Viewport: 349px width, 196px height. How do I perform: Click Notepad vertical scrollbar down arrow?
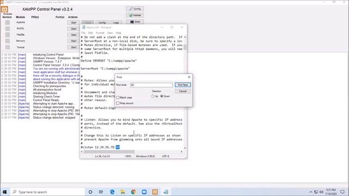[x=185, y=148]
